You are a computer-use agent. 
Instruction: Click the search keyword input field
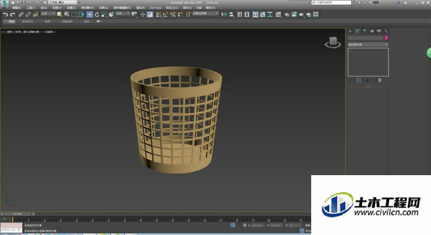pyautogui.click(x=331, y=3)
